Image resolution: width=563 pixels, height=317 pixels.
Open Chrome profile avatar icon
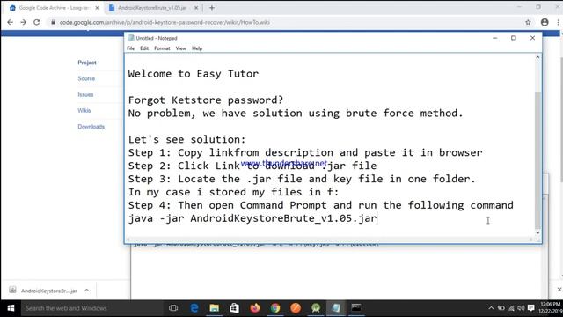545,22
